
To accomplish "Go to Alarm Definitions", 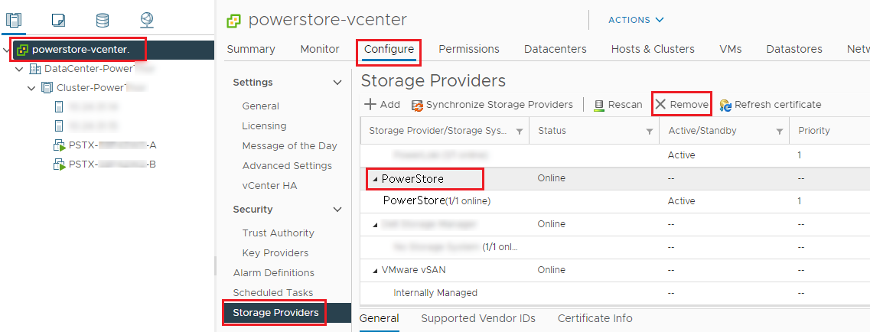I will pos(273,273).
